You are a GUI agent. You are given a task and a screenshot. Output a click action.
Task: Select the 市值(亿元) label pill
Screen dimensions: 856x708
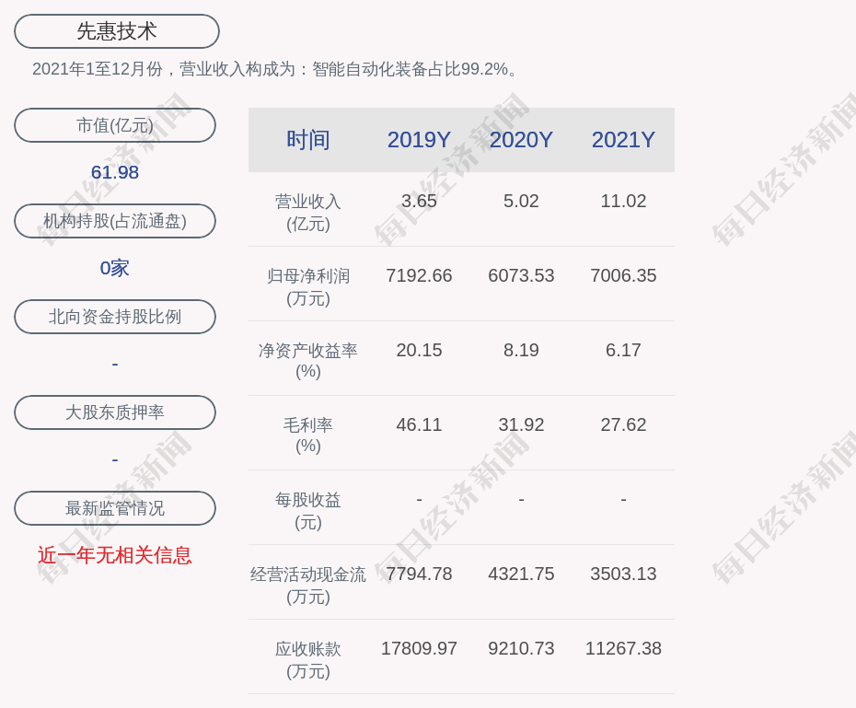(x=115, y=125)
